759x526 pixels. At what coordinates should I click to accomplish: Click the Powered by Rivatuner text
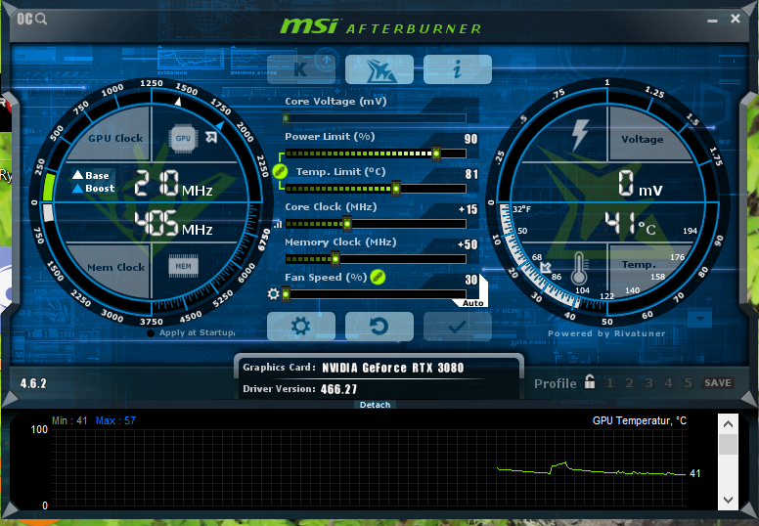pyautogui.click(x=606, y=333)
